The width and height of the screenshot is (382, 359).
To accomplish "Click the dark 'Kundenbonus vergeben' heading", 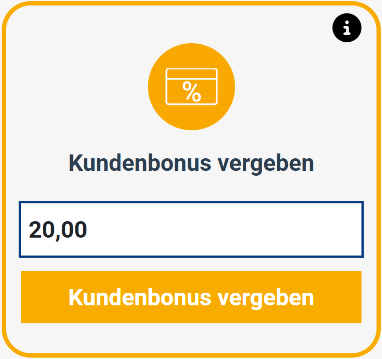I will click(191, 163).
